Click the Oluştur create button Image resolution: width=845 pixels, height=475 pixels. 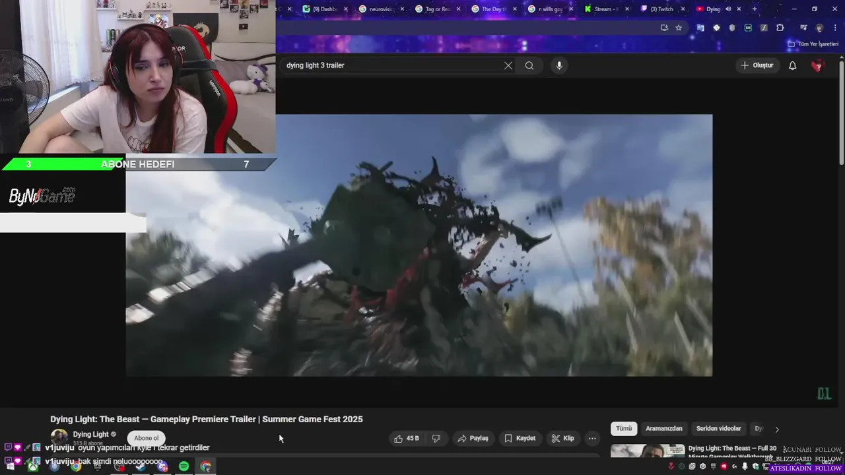[757, 65]
